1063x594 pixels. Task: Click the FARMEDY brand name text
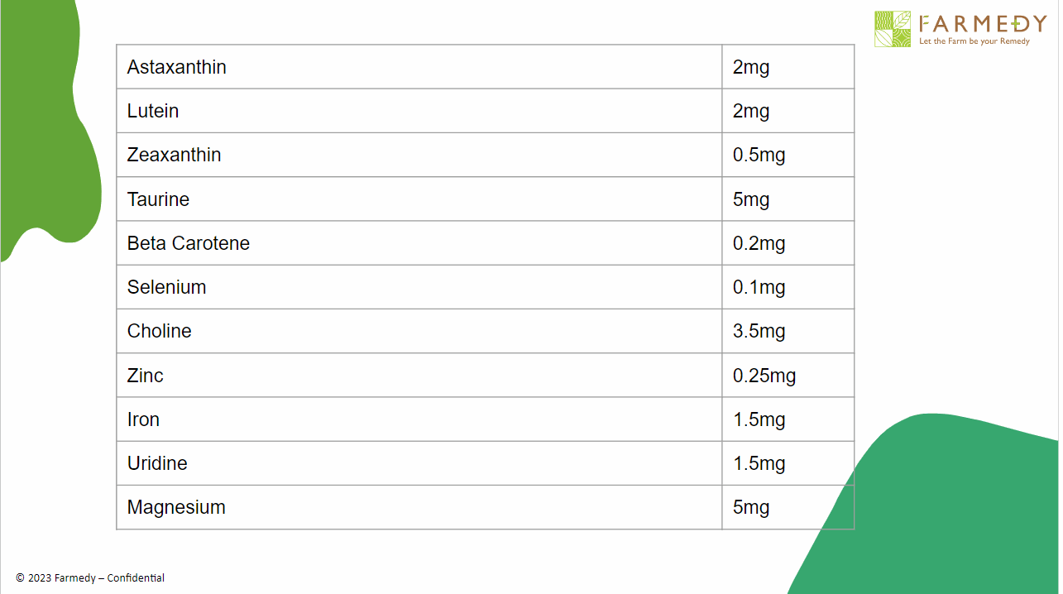tap(983, 23)
